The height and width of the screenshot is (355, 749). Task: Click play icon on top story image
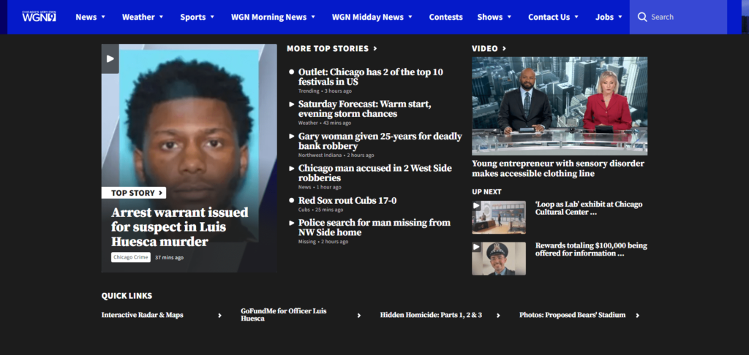[110, 58]
